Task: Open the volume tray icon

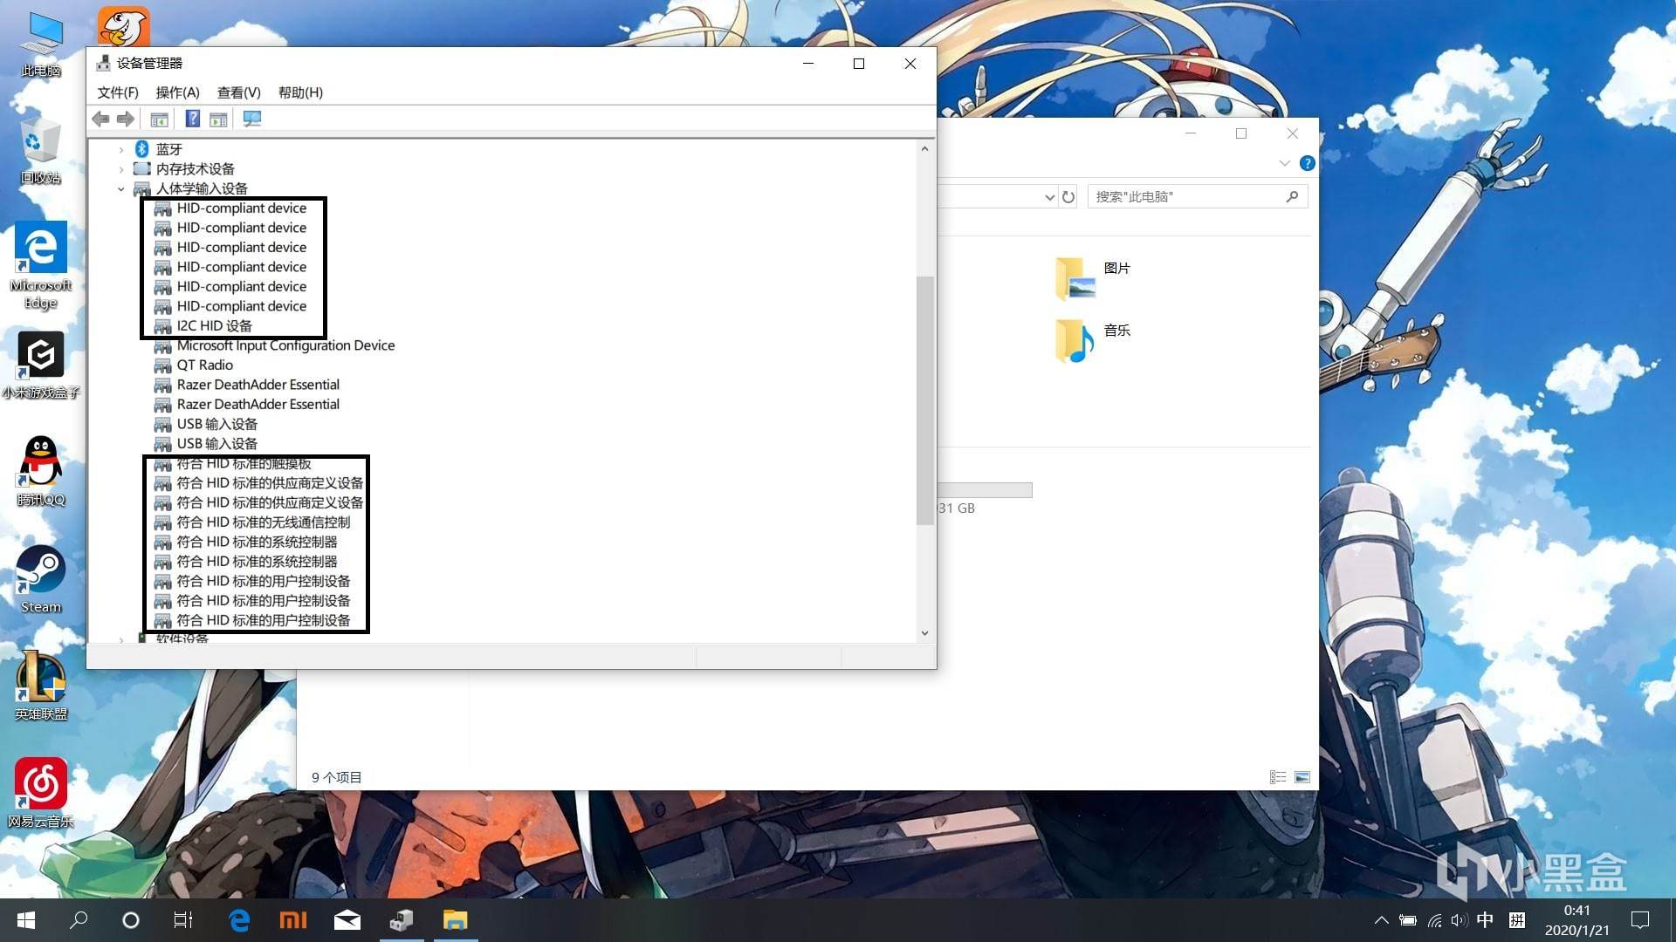Action: (1459, 920)
